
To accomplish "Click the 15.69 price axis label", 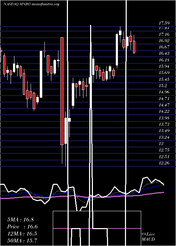I will point(164,73).
